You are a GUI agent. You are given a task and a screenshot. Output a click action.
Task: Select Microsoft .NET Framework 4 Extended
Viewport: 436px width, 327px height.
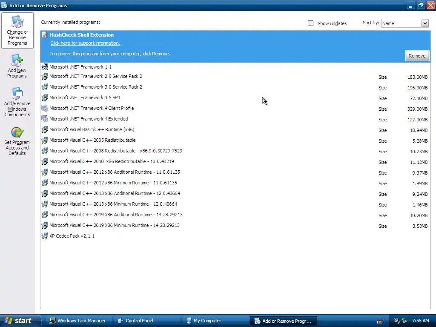click(x=235, y=119)
